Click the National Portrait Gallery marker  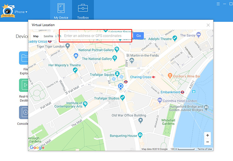(117, 50)
